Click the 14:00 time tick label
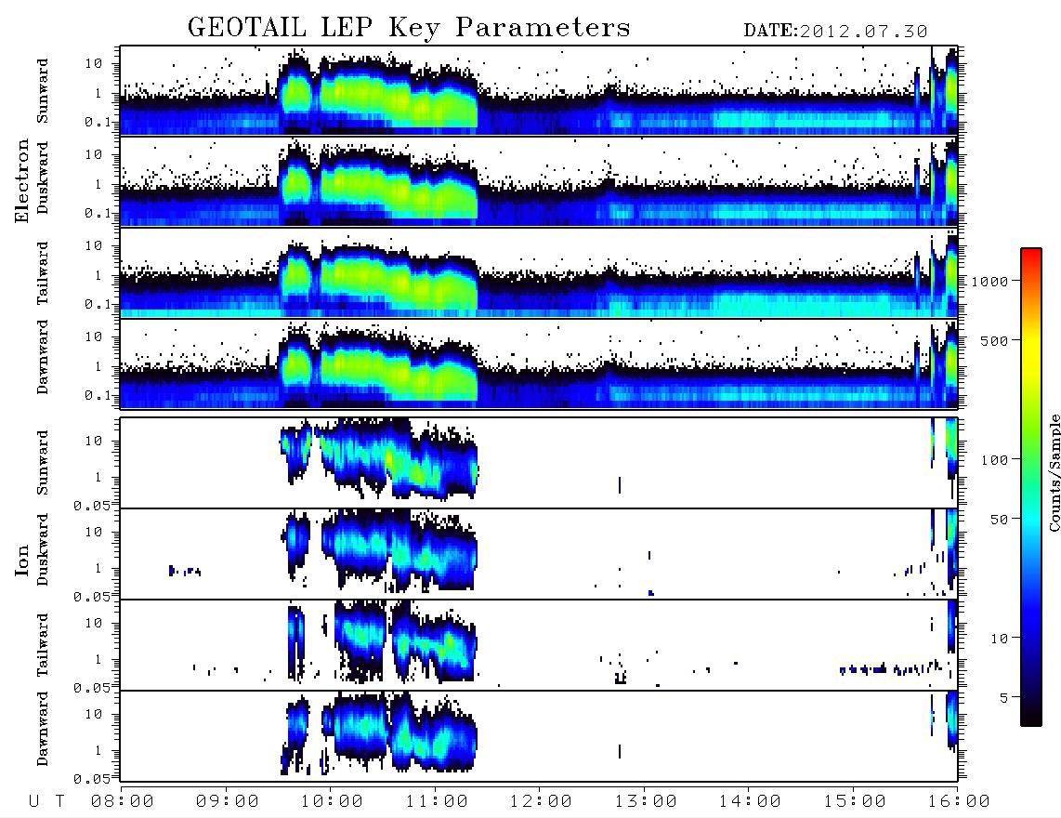 tap(750, 802)
